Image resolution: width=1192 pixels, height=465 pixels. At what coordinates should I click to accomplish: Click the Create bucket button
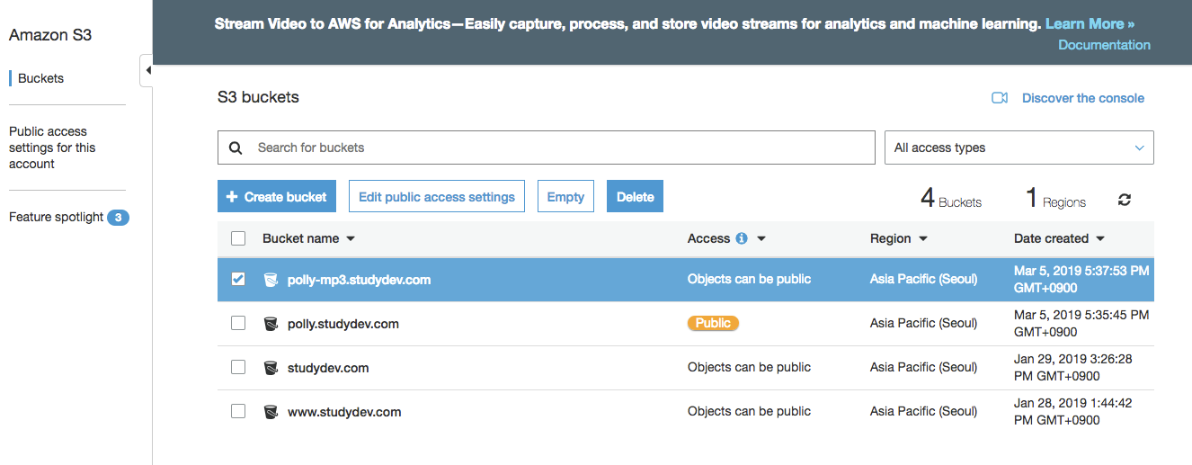click(277, 197)
